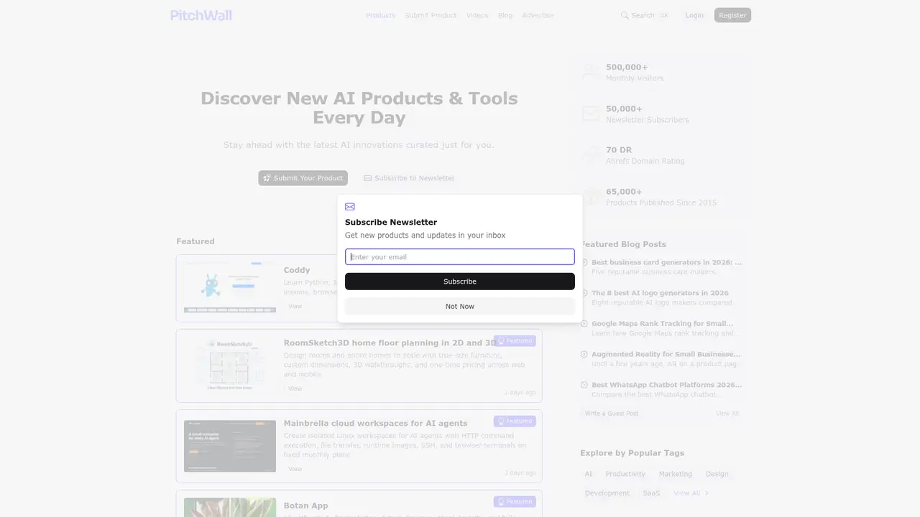Image resolution: width=920 pixels, height=517 pixels.
Task: Expand View All tags chevron link
Action: tap(691, 493)
